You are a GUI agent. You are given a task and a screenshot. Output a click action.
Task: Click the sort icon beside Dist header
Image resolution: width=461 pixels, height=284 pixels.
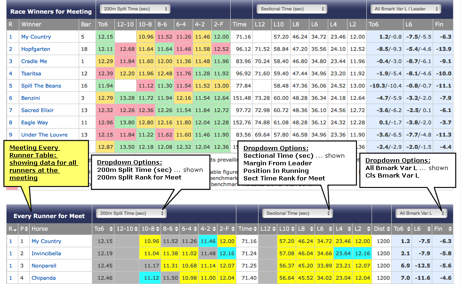388,229
